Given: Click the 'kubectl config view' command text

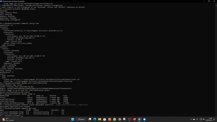Looking at the screenshot, I should [30, 23].
